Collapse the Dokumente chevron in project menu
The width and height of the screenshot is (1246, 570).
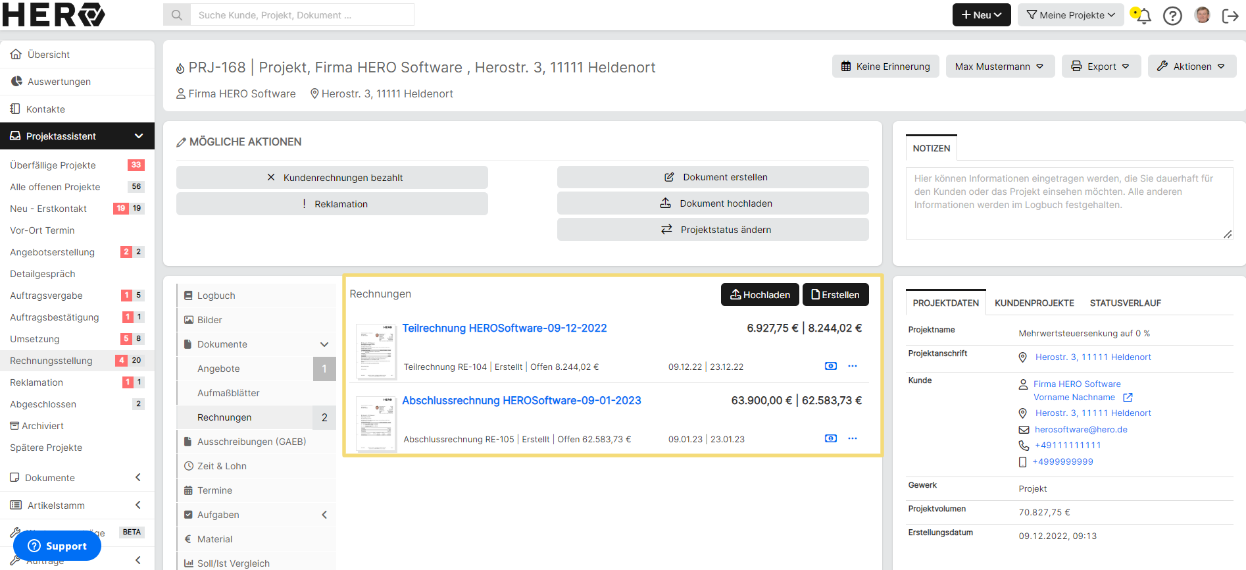pos(324,344)
